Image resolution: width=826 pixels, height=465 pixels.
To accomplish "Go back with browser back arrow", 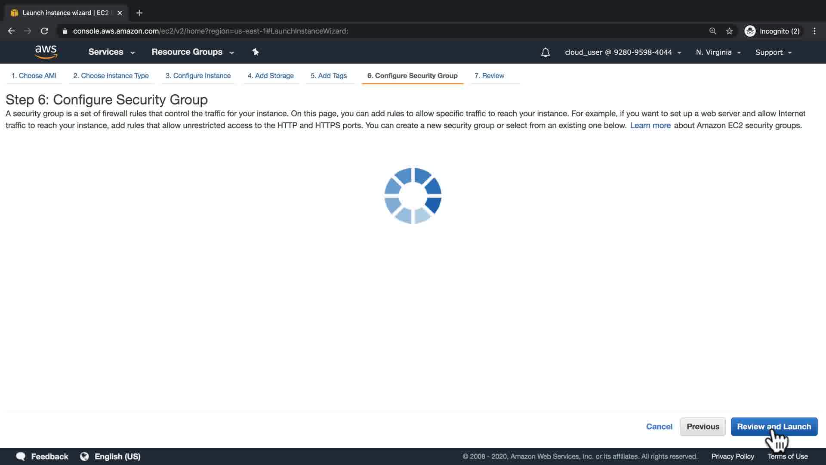I will coord(12,31).
